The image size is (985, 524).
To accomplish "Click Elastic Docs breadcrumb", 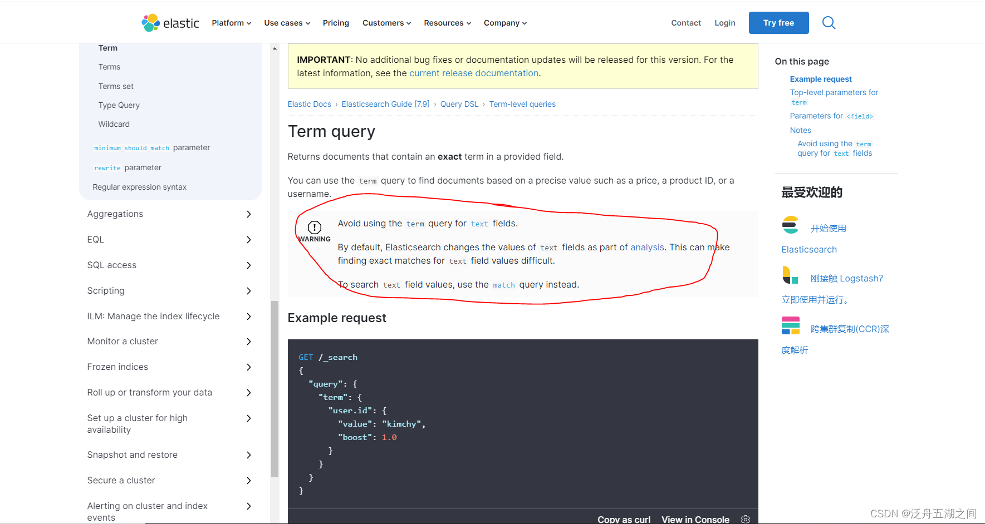I will coord(310,104).
